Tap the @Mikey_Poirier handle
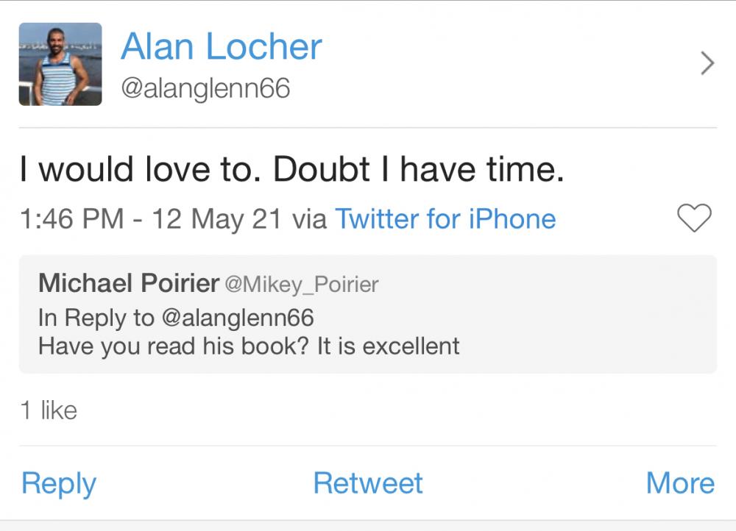 point(302,284)
